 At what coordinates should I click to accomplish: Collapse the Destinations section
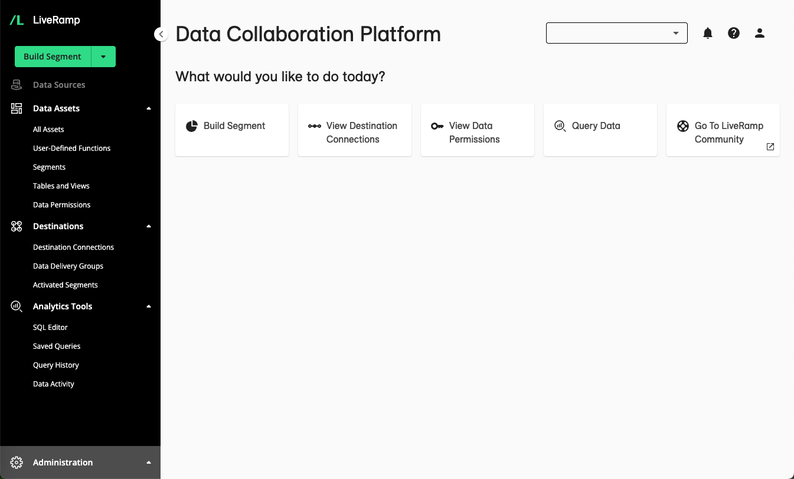point(149,226)
